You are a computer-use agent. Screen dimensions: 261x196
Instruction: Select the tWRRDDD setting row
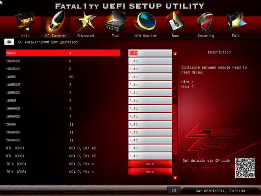[63, 93]
